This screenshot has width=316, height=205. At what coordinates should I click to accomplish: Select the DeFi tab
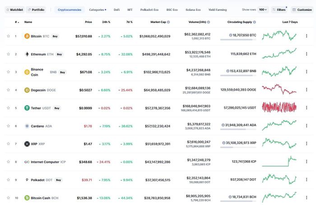pos(116,9)
